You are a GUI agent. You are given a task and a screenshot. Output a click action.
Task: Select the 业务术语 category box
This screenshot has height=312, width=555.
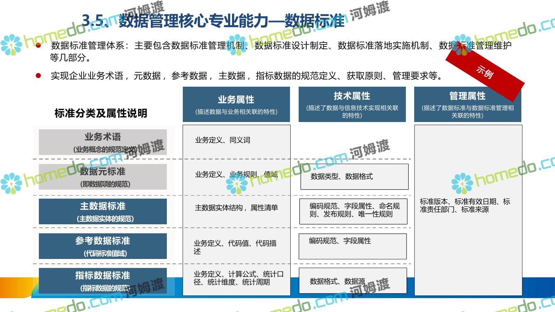pos(103,142)
